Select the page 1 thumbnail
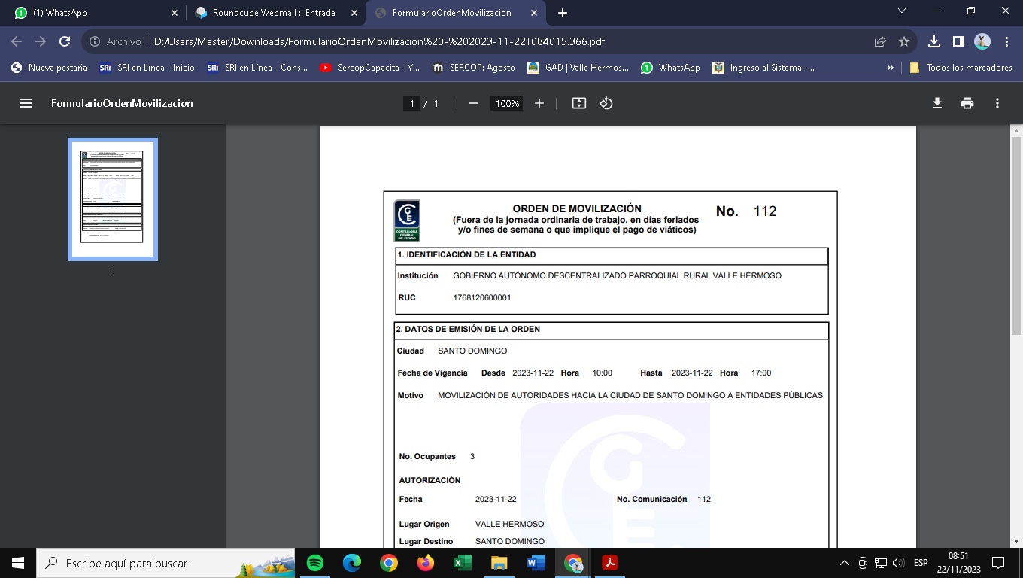 pyautogui.click(x=113, y=199)
